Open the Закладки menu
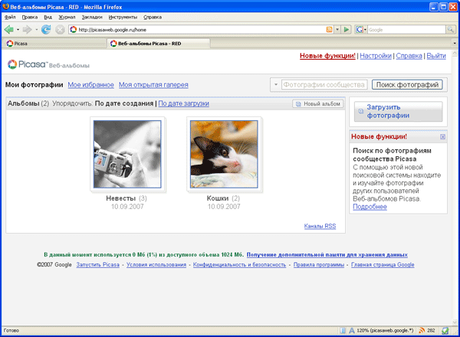 (x=92, y=18)
